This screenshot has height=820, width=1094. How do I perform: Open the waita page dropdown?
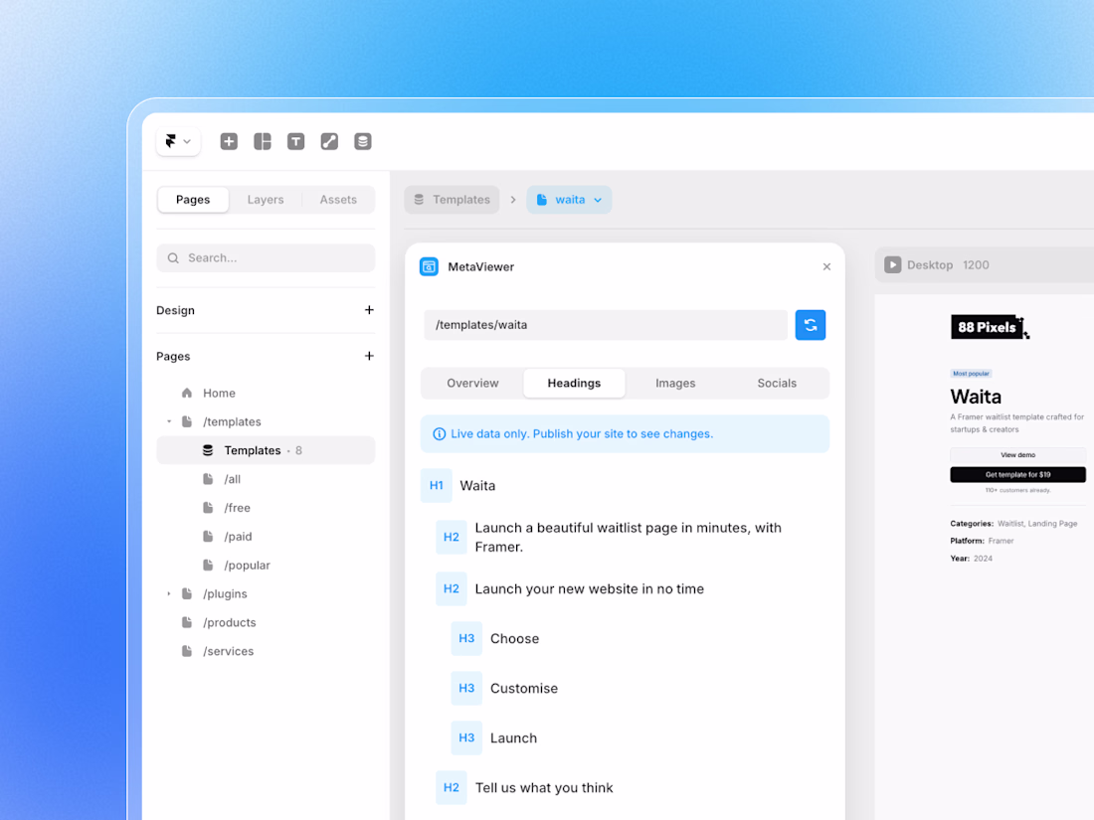(x=569, y=200)
